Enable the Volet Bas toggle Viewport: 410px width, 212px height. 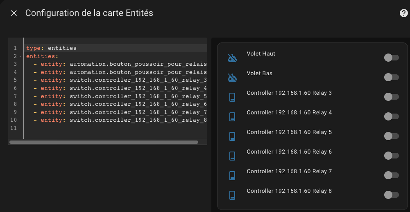click(x=391, y=77)
